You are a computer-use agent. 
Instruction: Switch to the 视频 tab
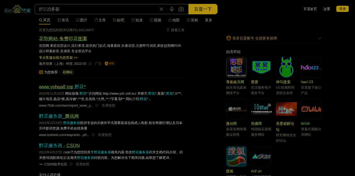coord(155,20)
